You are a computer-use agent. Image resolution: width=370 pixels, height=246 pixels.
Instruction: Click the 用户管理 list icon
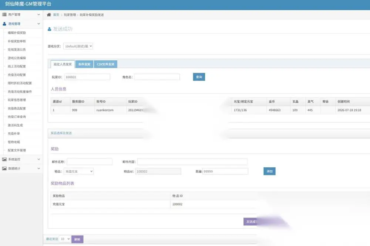[x=4, y=14]
